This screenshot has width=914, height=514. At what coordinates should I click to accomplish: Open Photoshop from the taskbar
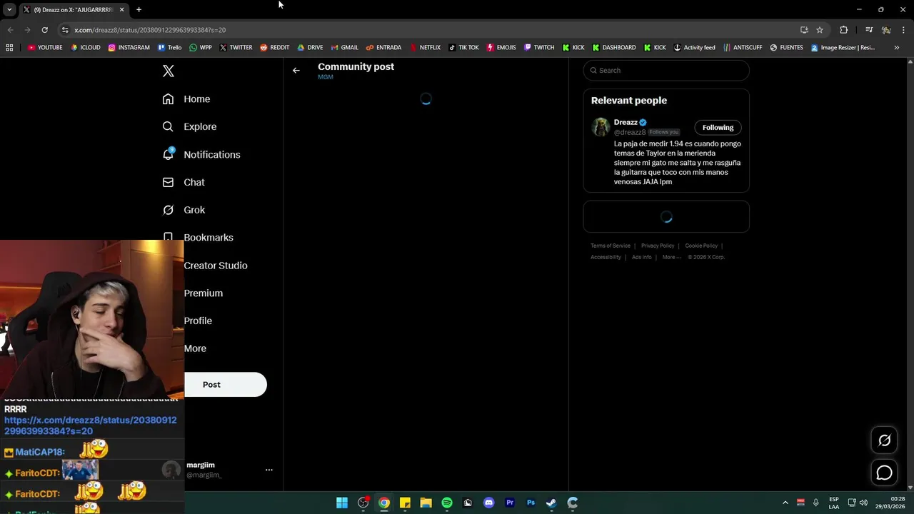click(x=531, y=503)
